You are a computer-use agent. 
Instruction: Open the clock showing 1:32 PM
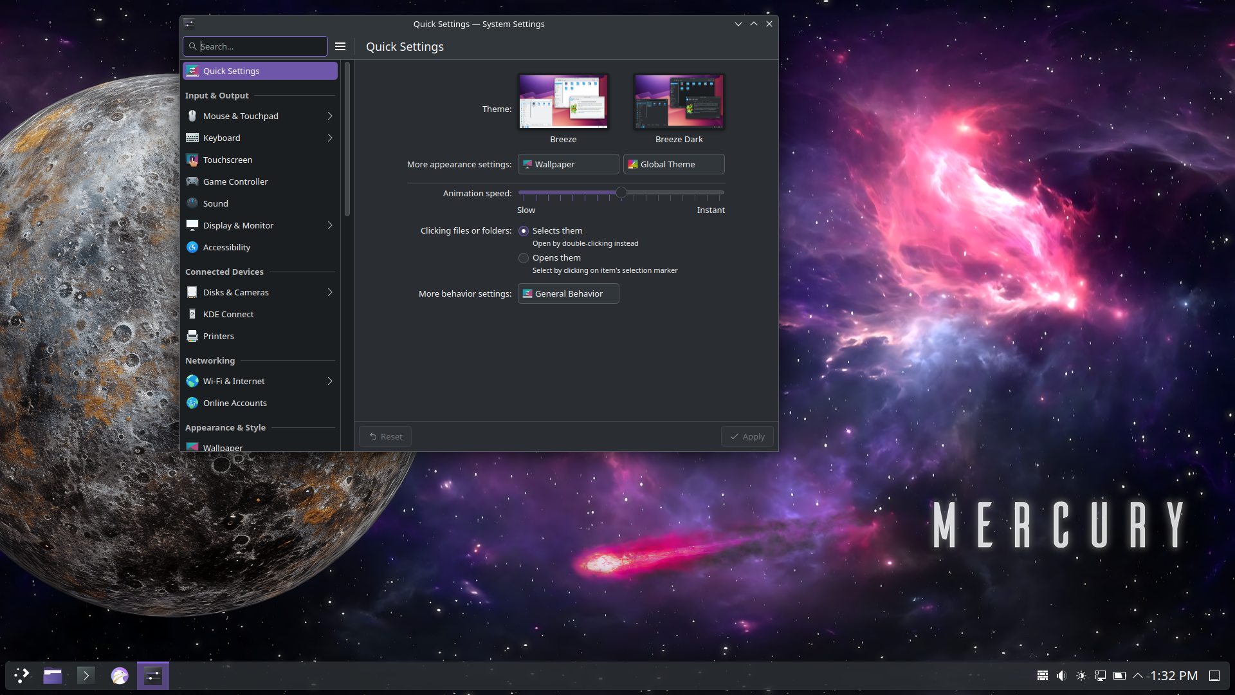[x=1174, y=676]
